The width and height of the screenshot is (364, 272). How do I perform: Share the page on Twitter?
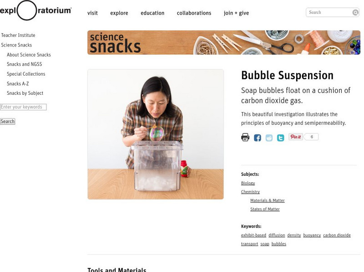coord(280,136)
